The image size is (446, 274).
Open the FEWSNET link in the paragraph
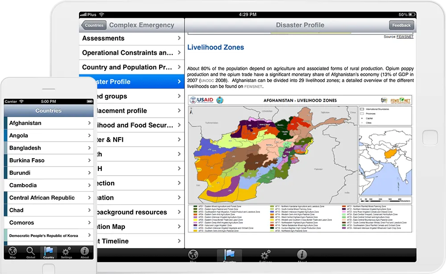point(253,86)
